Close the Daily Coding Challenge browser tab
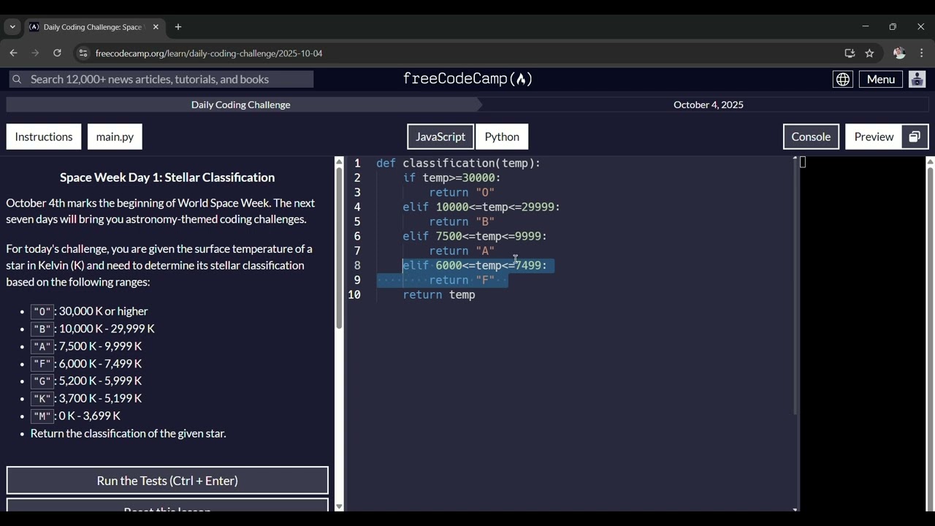 [156, 27]
